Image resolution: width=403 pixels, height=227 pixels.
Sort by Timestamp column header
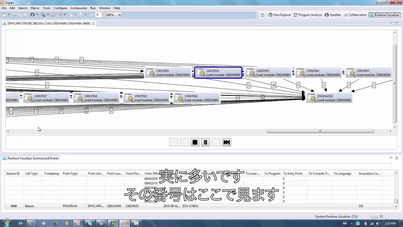click(52, 173)
